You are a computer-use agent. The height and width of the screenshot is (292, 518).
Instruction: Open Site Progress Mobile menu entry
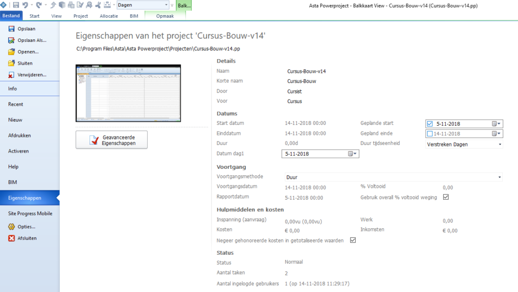pos(30,214)
